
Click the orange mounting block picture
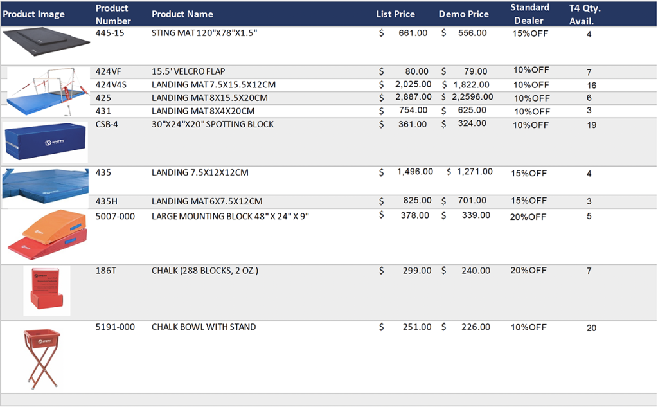(x=46, y=235)
